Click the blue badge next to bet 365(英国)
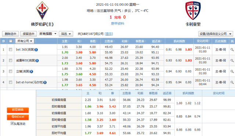Screen dimensions: 235x136 36,50
